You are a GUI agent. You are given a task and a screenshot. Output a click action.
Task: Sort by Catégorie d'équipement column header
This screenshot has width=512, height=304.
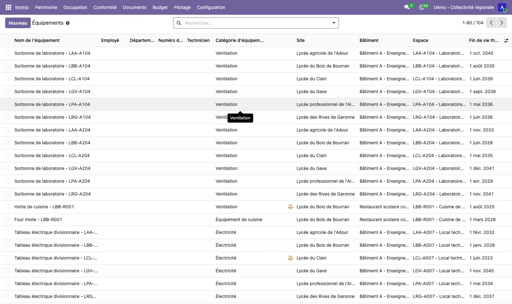click(x=240, y=40)
